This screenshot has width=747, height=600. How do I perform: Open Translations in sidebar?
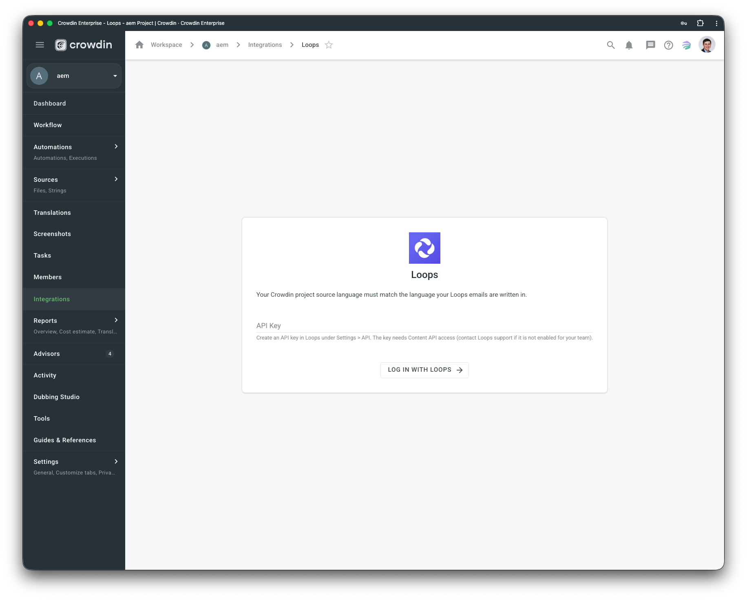click(x=74, y=213)
